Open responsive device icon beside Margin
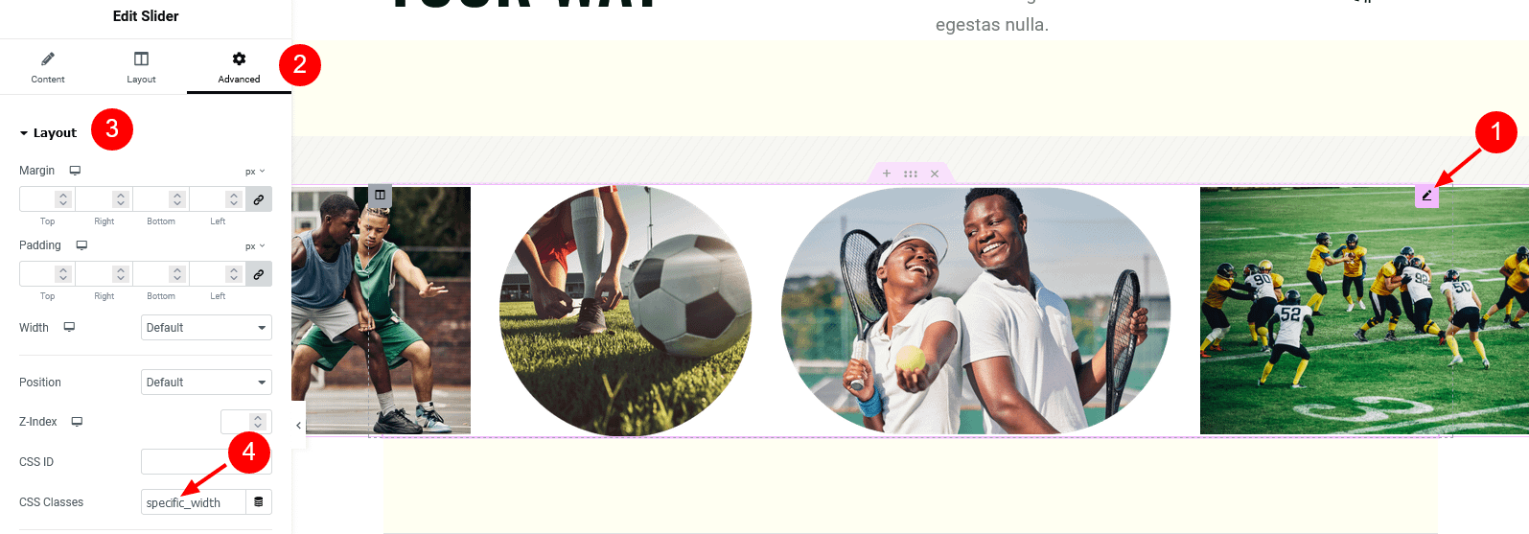The height and width of the screenshot is (534, 1529). (75, 171)
